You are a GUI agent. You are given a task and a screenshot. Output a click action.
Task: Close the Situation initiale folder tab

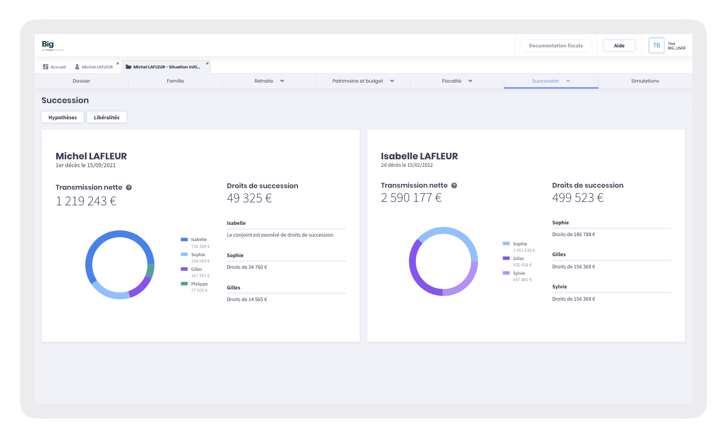click(x=207, y=64)
